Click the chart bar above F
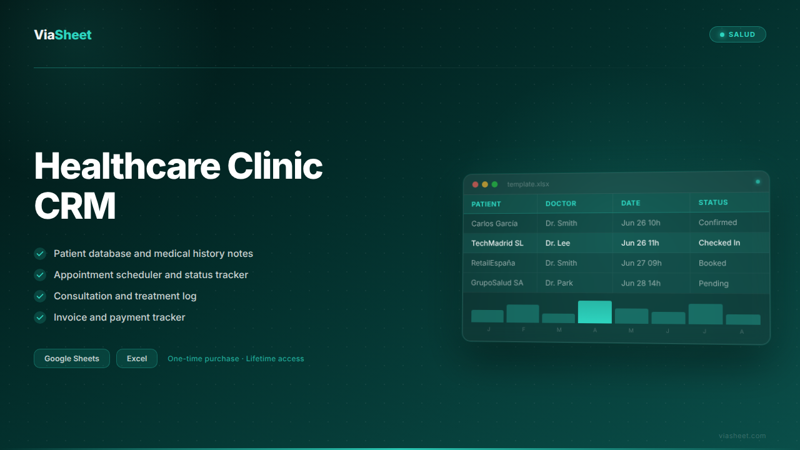This screenshot has height=450, width=800. point(522,314)
